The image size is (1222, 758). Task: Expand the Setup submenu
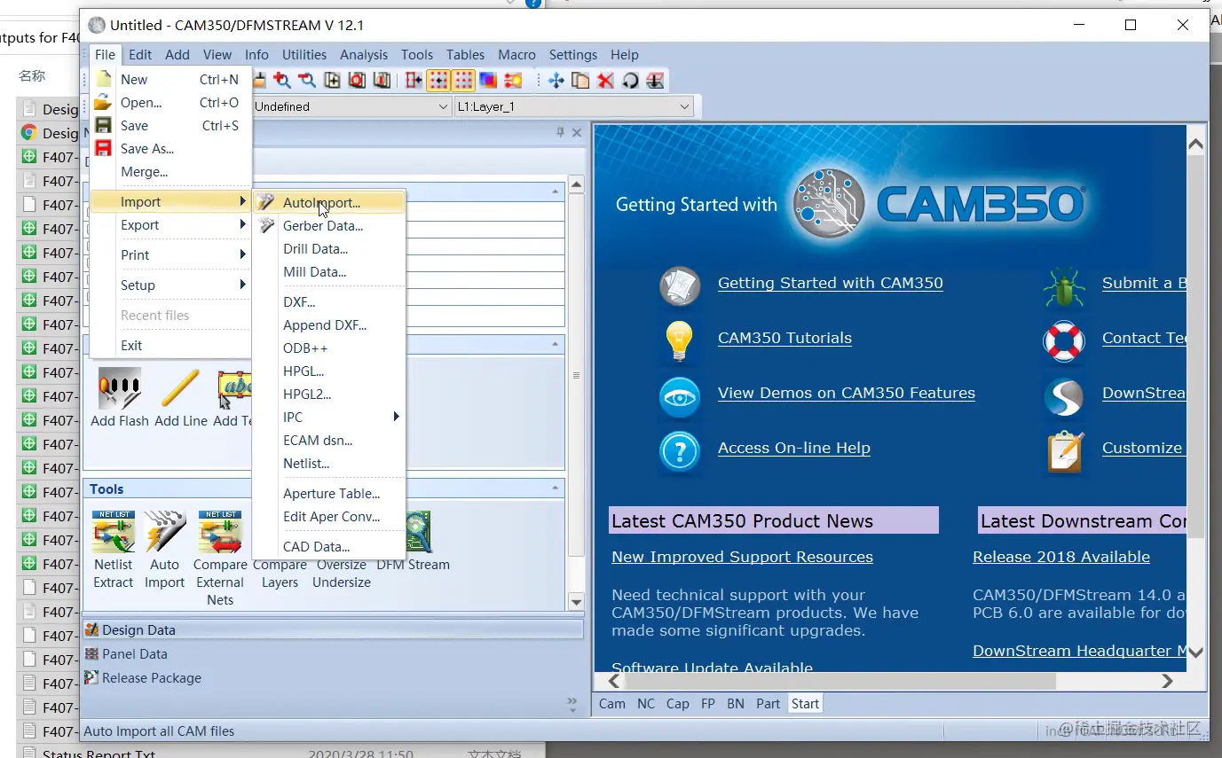click(x=170, y=285)
